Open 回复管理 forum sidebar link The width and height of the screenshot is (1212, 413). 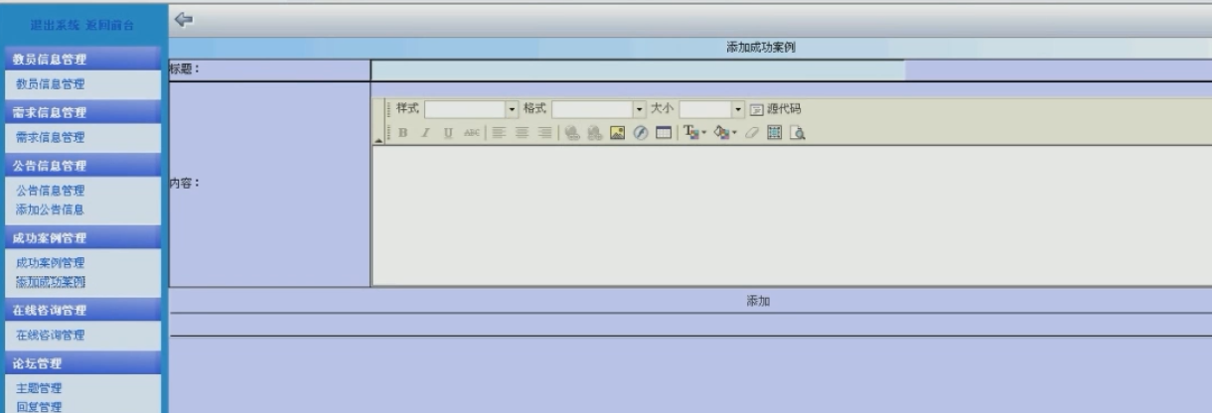(x=39, y=406)
